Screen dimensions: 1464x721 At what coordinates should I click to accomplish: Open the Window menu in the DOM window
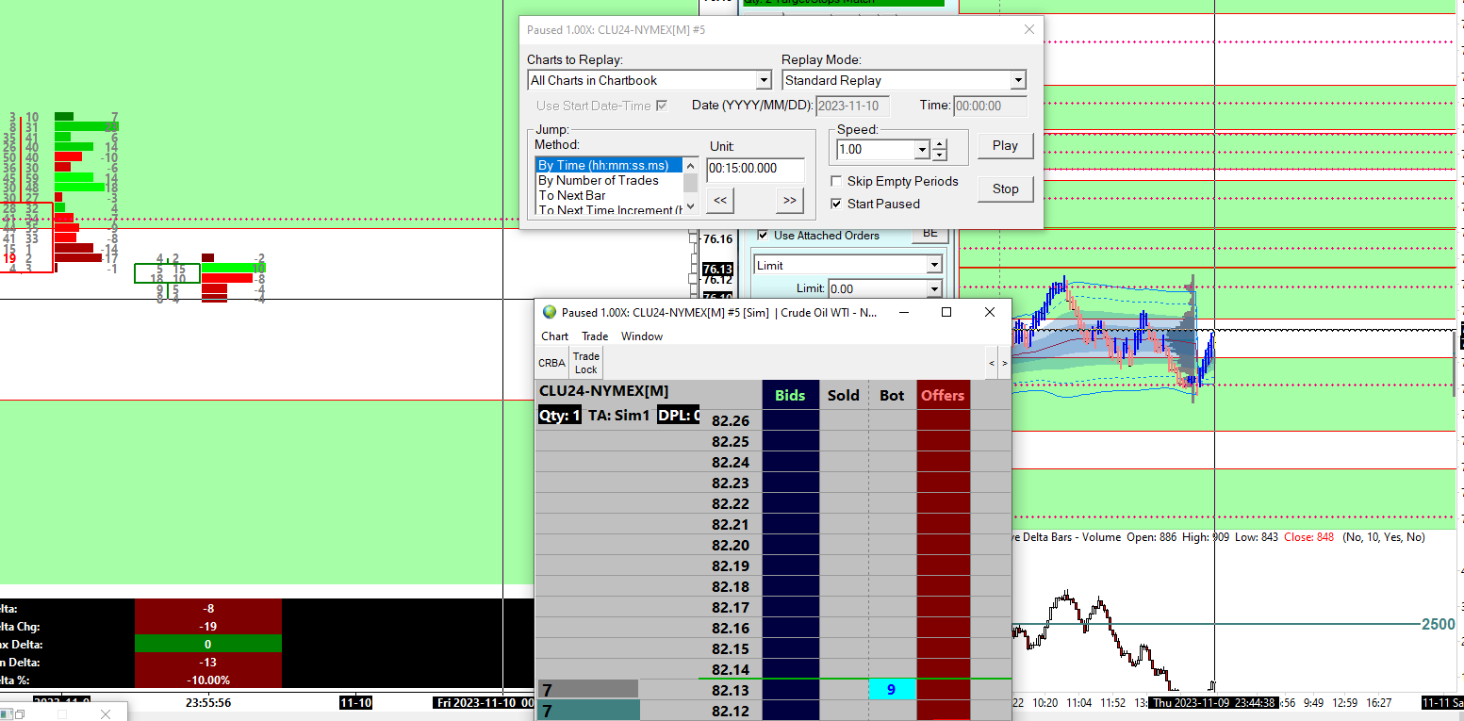(642, 336)
